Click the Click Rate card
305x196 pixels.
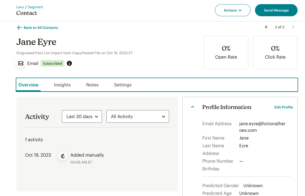pos(275,53)
